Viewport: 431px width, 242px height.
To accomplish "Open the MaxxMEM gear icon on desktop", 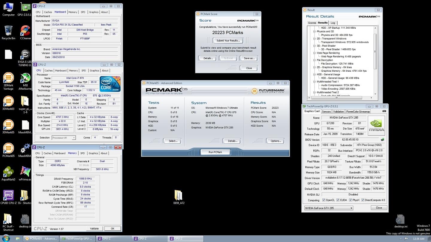I will pyautogui.click(x=25, y=150).
